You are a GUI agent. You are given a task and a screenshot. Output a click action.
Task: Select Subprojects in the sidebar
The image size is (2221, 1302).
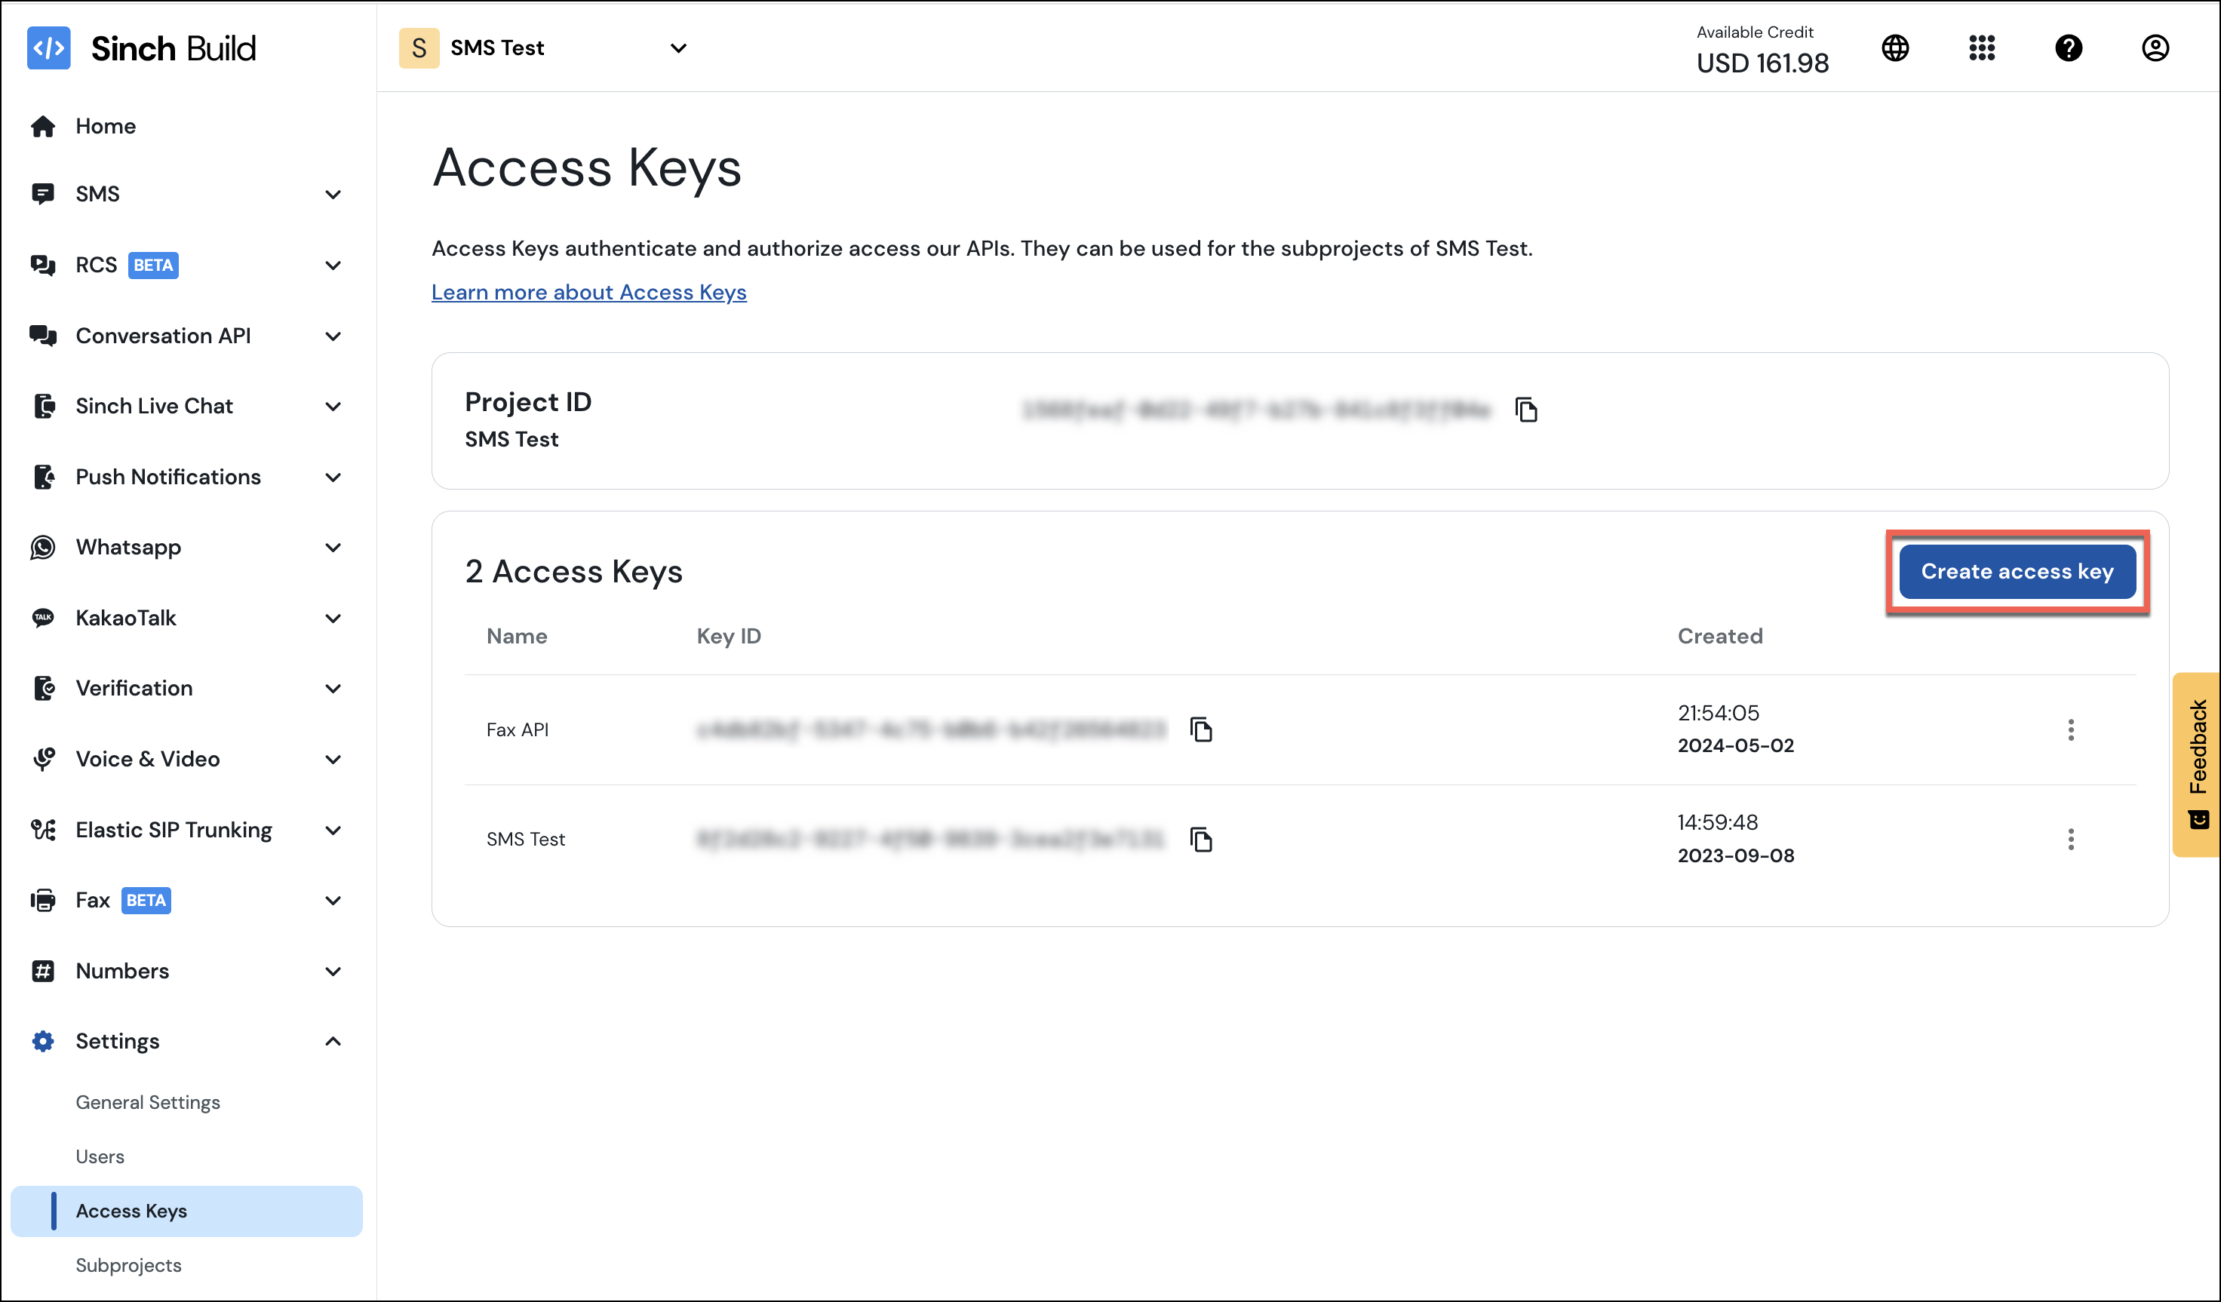coord(129,1265)
